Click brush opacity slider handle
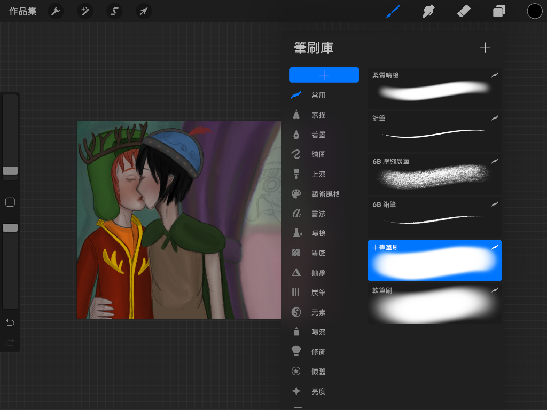 pos(10,227)
